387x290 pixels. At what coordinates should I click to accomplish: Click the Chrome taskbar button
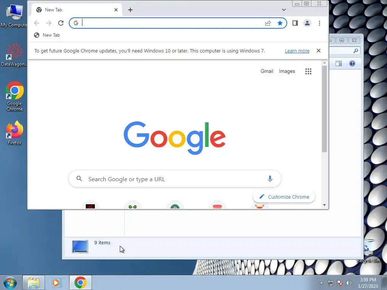pos(80,282)
